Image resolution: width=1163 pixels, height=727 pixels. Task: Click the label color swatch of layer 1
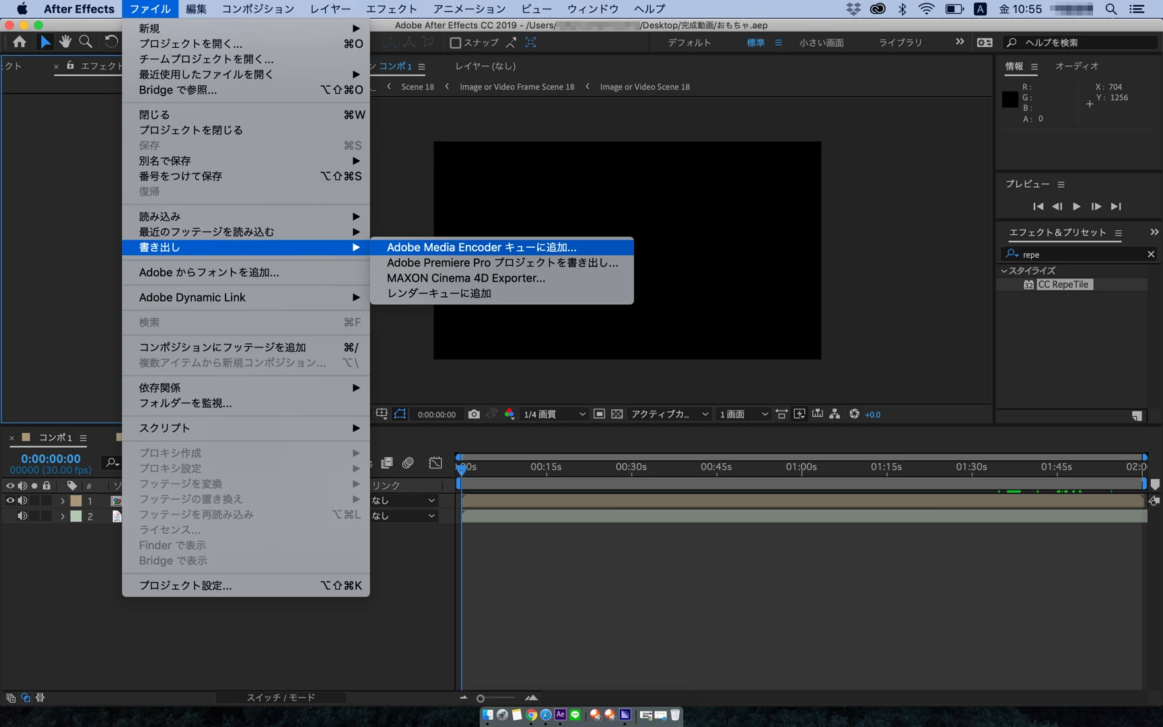coord(76,501)
